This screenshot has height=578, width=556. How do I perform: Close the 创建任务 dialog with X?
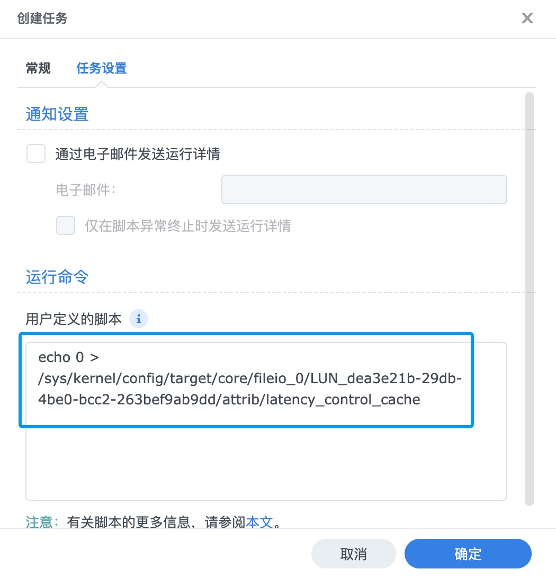[527, 19]
